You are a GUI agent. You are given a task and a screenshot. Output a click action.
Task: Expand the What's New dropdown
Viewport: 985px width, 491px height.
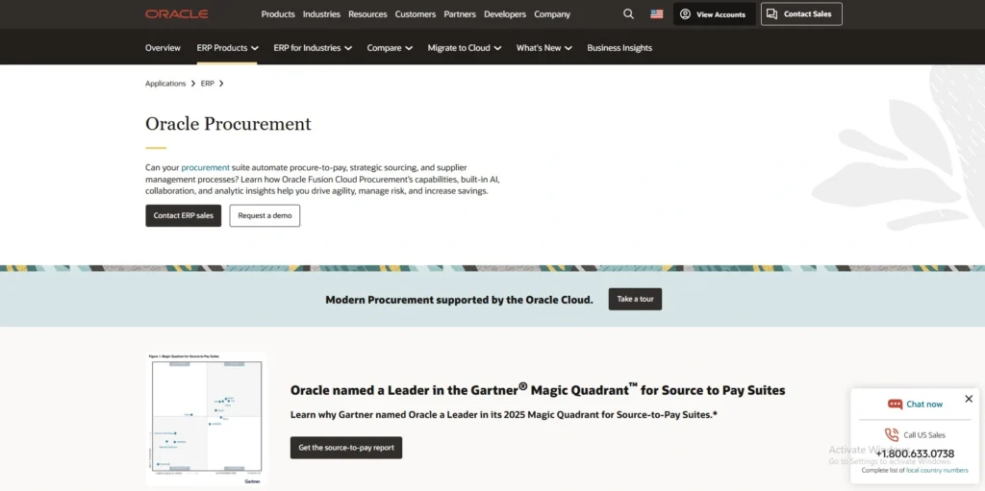[x=544, y=48]
